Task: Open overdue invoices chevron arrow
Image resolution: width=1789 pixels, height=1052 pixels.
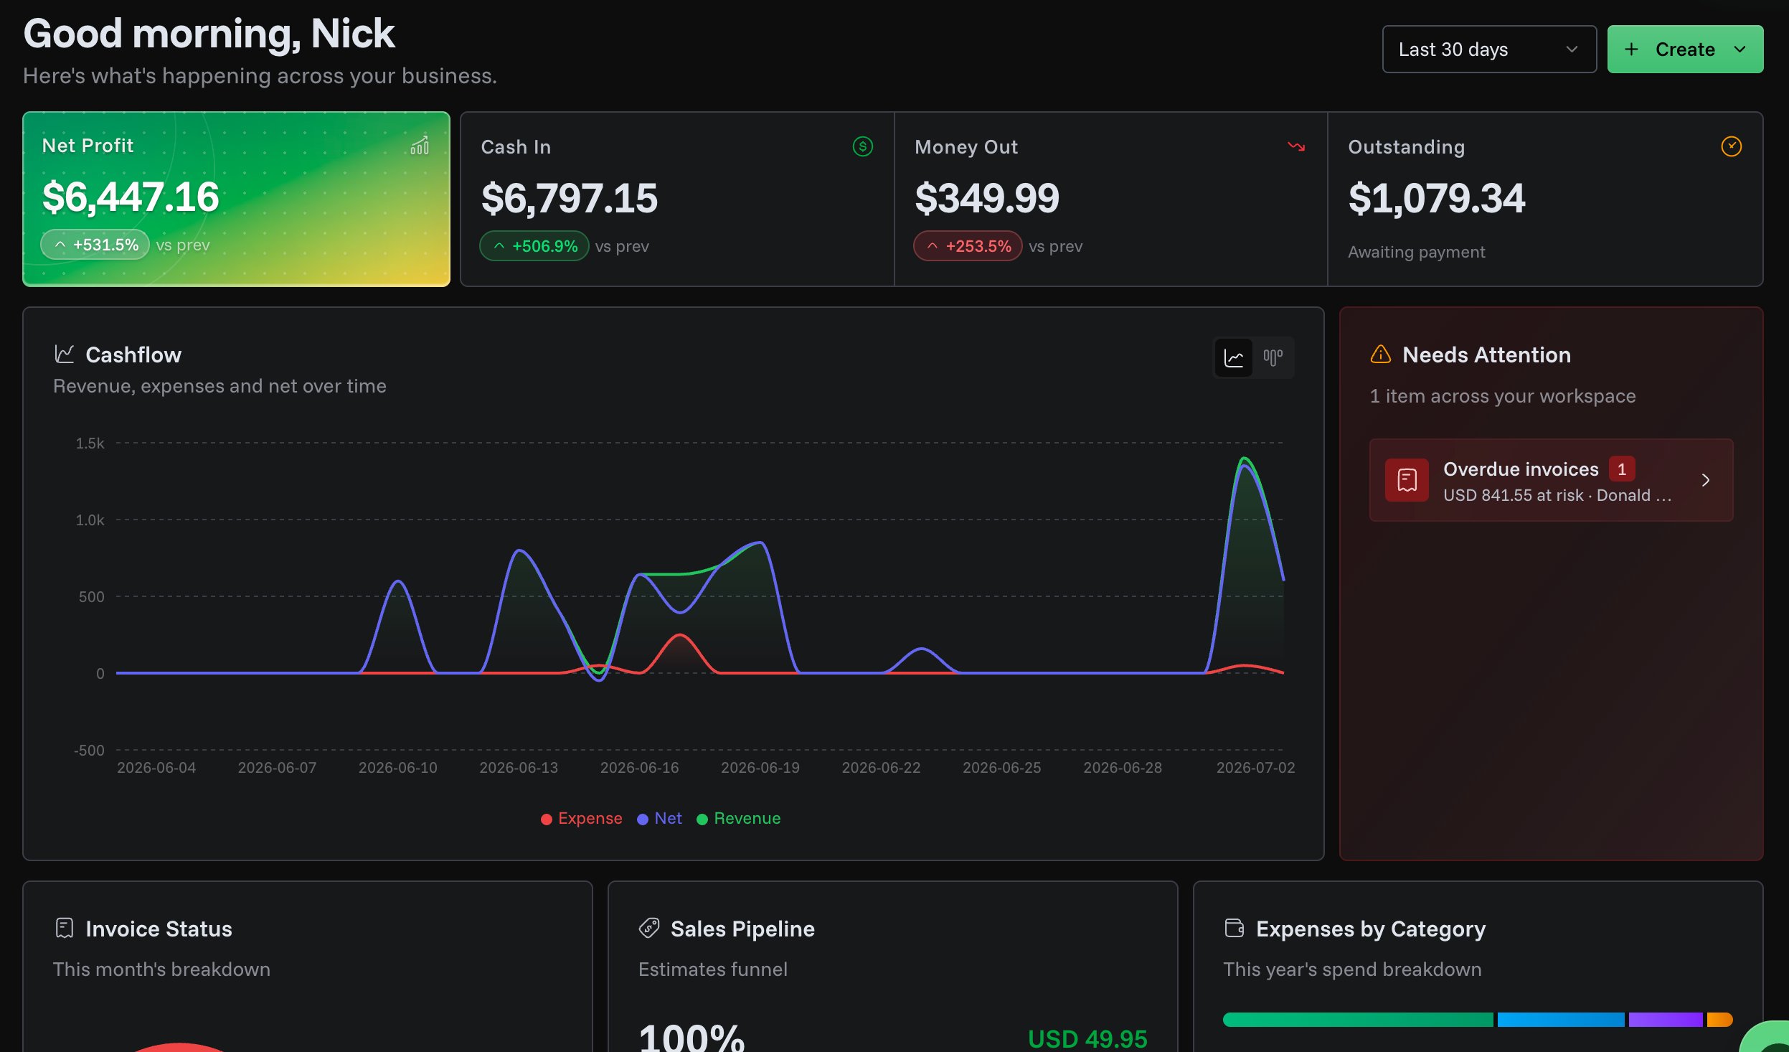Action: pos(1706,480)
